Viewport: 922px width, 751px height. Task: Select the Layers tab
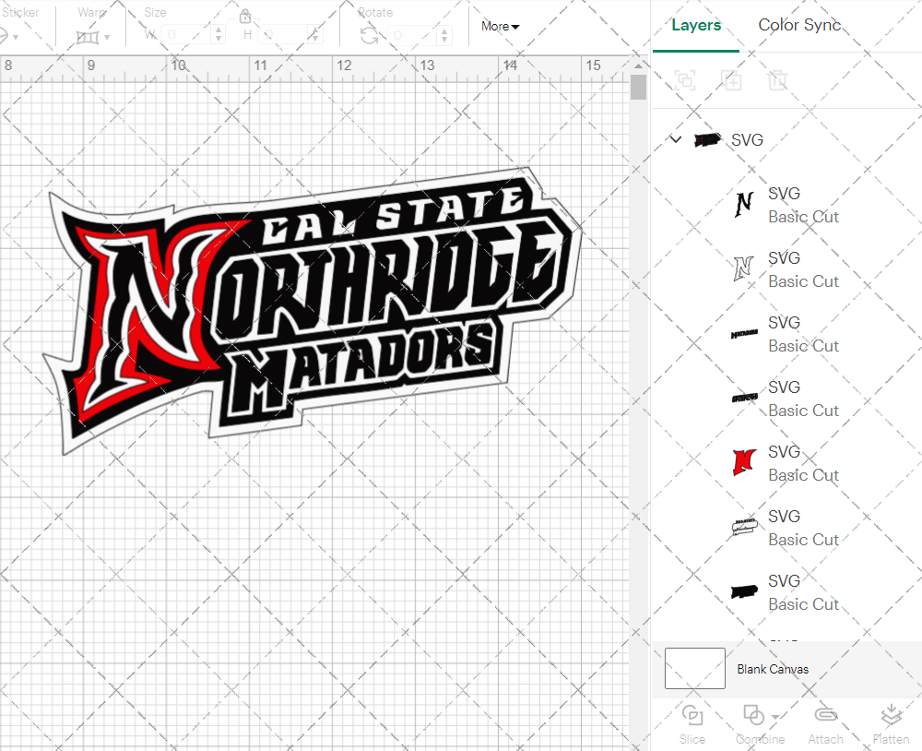[696, 25]
